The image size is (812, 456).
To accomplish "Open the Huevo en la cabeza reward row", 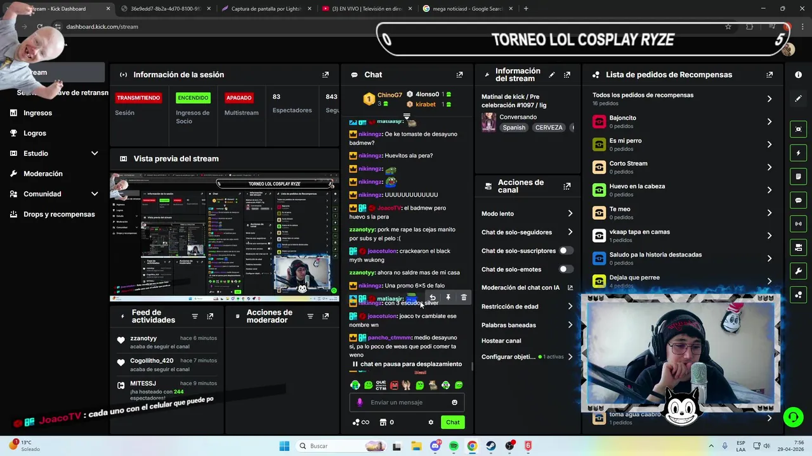I will pos(683,190).
